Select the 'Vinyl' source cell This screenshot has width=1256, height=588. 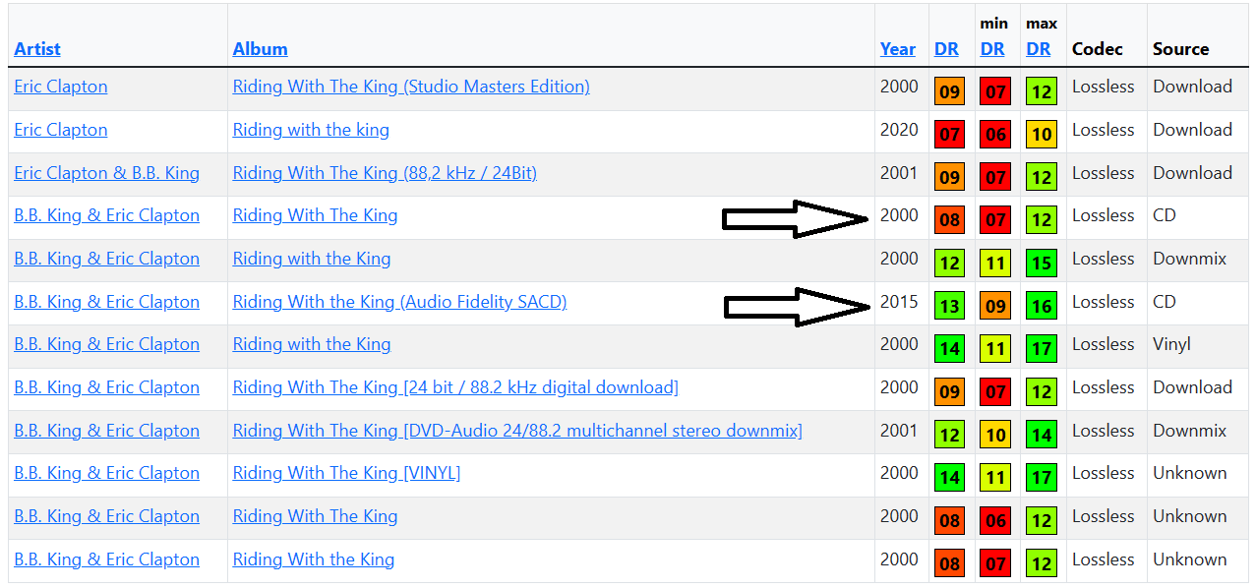tap(1171, 344)
